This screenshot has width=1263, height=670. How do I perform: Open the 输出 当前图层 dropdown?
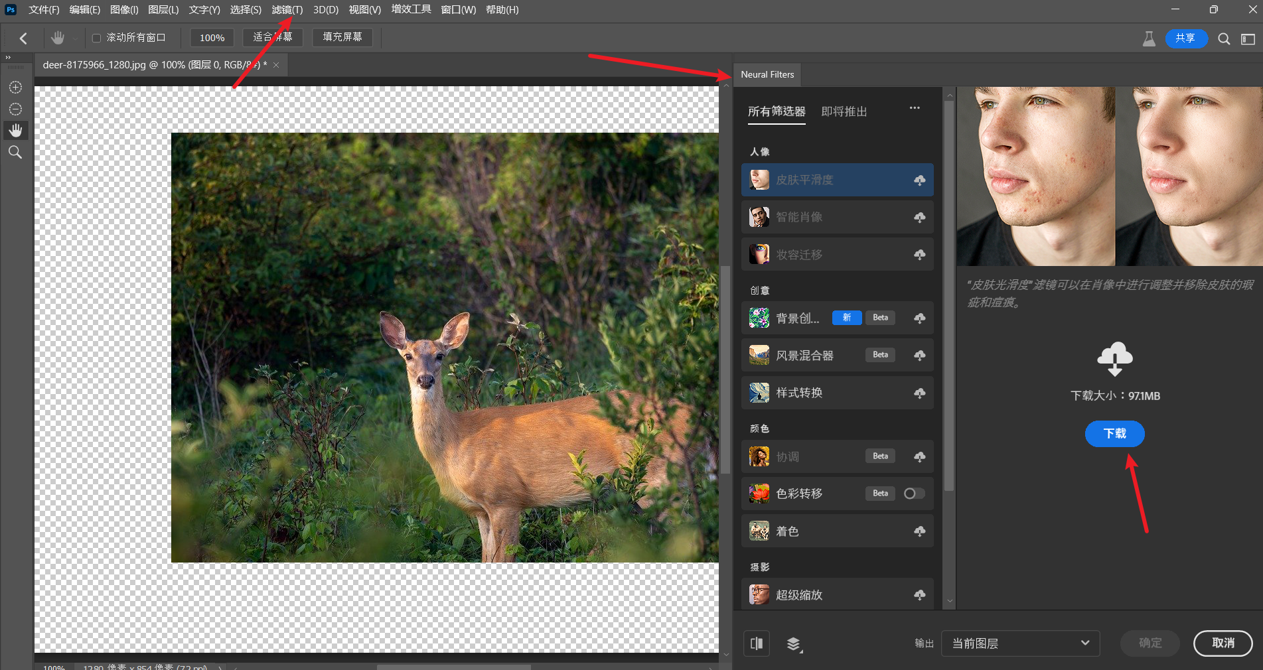1020,643
